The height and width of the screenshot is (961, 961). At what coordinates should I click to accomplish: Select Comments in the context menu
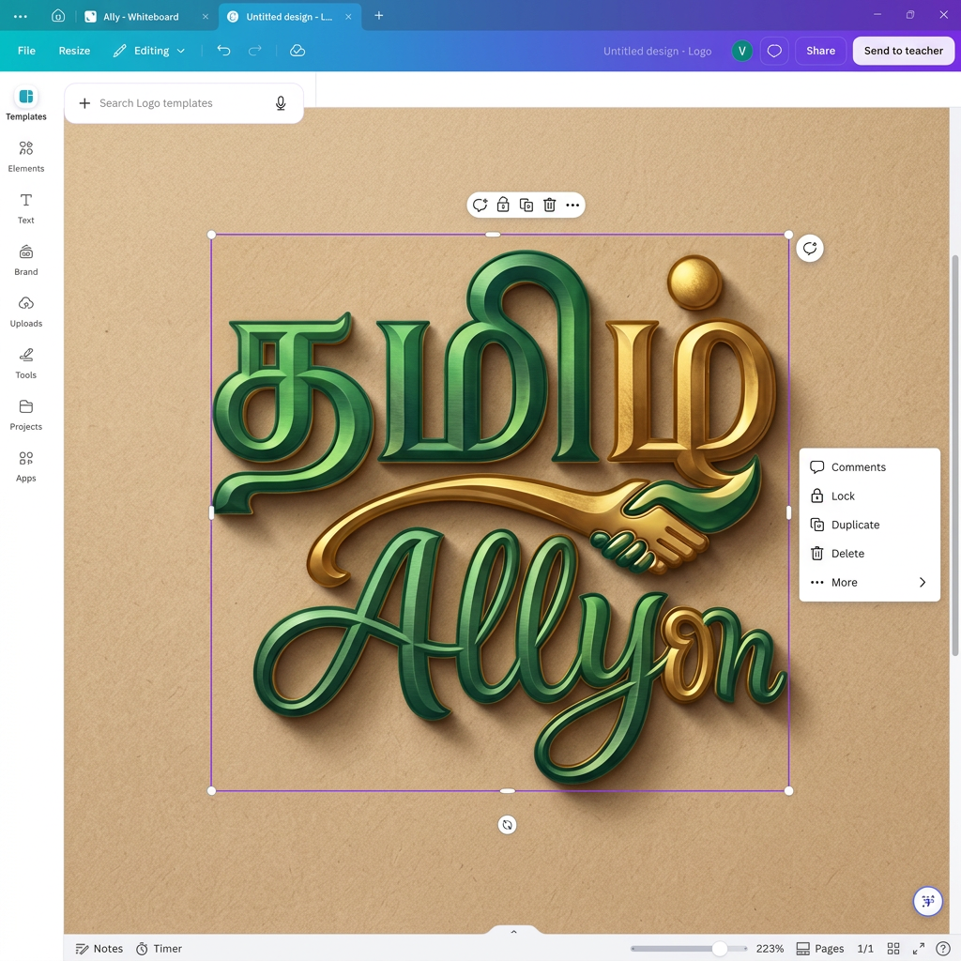pos(869,467)
